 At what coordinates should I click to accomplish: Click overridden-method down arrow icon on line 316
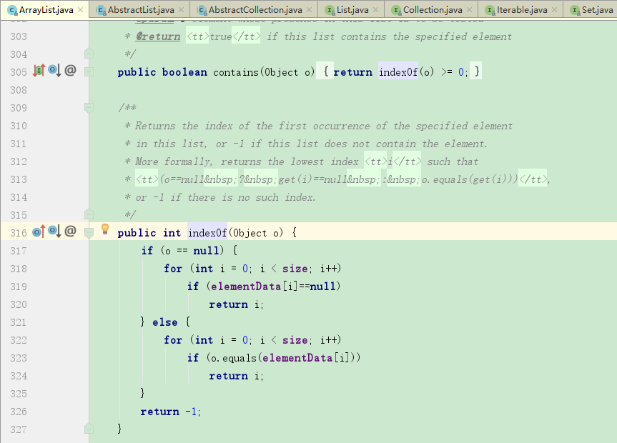[x=54, y=232]
